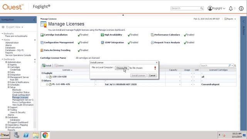
Task: Switch to Chrome in the taskbar
Action: 45,135
